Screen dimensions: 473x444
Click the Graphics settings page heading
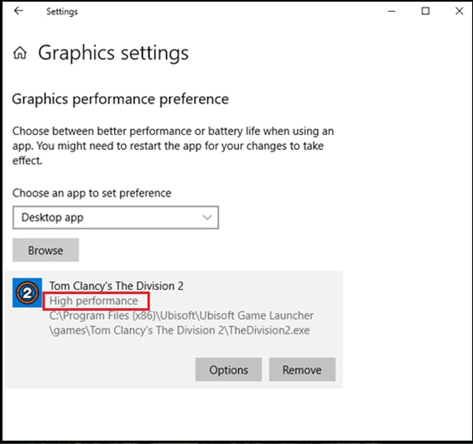pos(113,53)
